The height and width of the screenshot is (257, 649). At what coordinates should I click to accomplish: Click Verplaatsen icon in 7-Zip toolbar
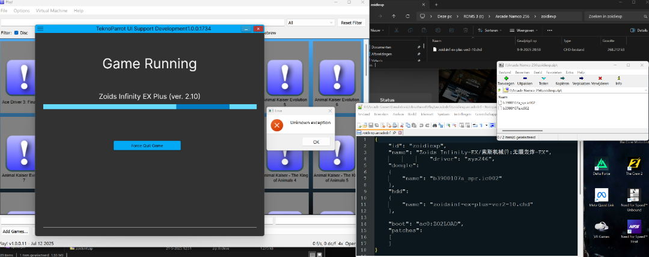tap(581, 78)
